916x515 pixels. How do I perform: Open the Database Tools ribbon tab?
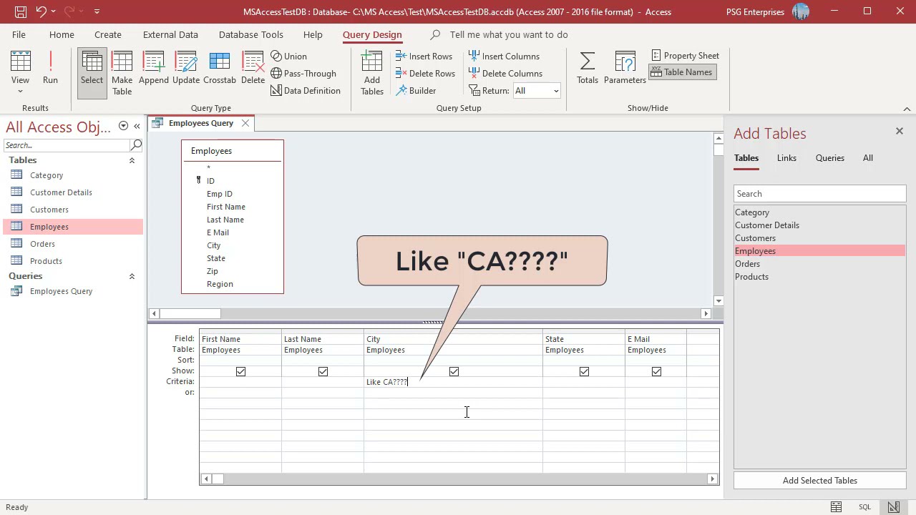[x=251, y=34]
